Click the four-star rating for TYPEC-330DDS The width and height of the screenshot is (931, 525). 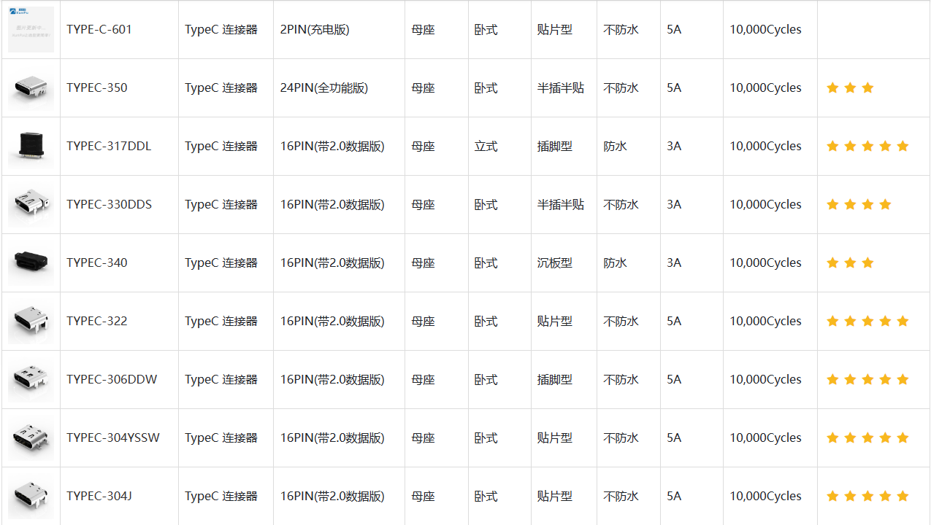click(x=859, y=205)
